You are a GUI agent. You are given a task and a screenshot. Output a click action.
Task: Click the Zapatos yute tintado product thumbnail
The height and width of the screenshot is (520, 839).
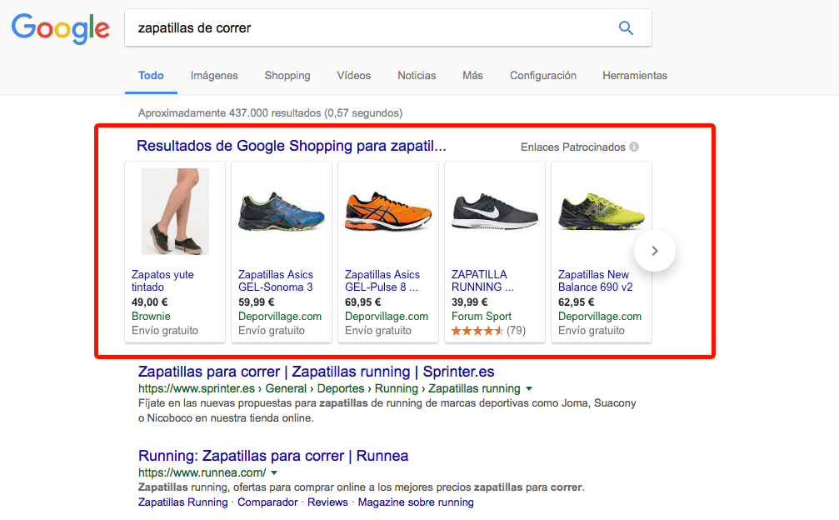[x=174, y=210]
